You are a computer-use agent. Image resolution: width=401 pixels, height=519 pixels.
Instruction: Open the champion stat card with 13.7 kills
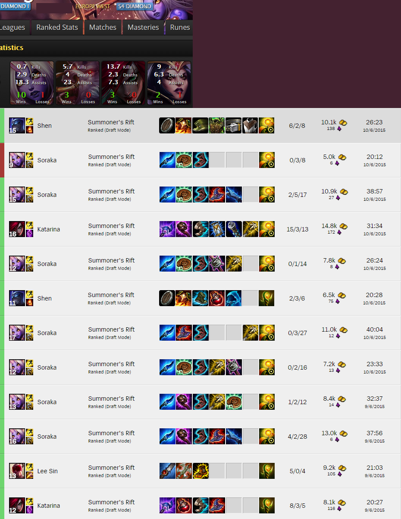(x=122, y=83)
